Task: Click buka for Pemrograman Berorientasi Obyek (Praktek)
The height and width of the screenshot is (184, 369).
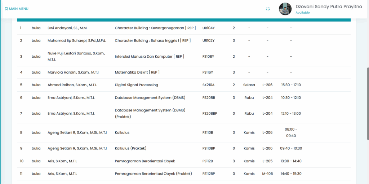Action: (x=36, y=174)
